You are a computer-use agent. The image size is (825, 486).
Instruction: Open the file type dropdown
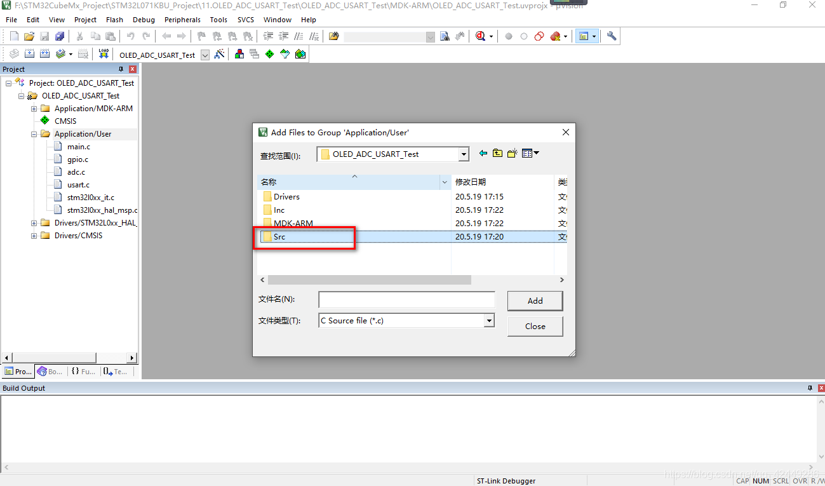[x=489, y=321]
